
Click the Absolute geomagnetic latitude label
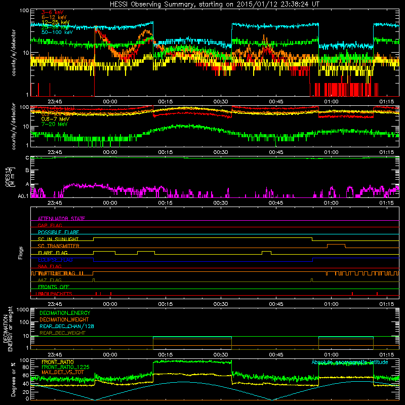tap(350, 362)
